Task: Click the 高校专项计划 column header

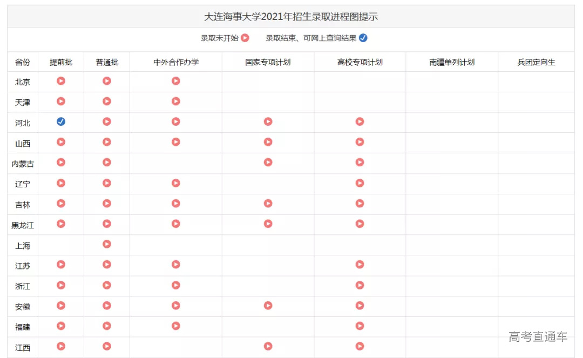Action: pyautogui.click(x=360, y=63)
